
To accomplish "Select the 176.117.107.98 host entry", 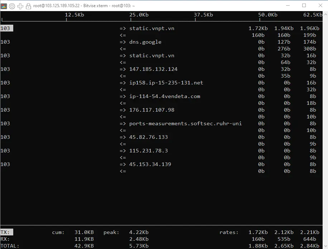I will 152,110.
